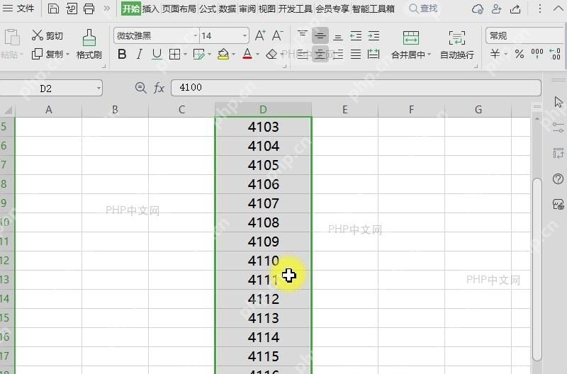Click the decrease indent icon
The height and width of the screenshot is (374, 567).
point(356,35)
